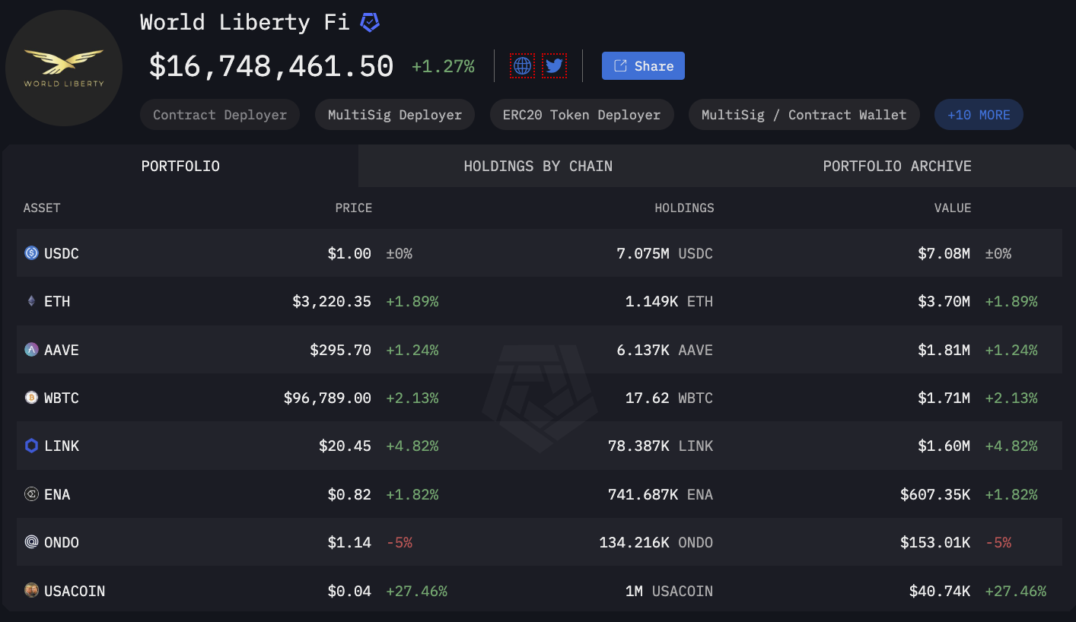Click the $1.71M WBTC value
Viewport: 1076px width, 622px height.
point(944,398)
